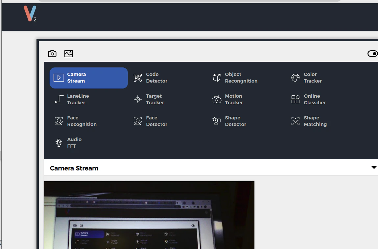This screenshot has height=249, width=378.
Task: Open the image gallery icon
Action: pos(69,54)
